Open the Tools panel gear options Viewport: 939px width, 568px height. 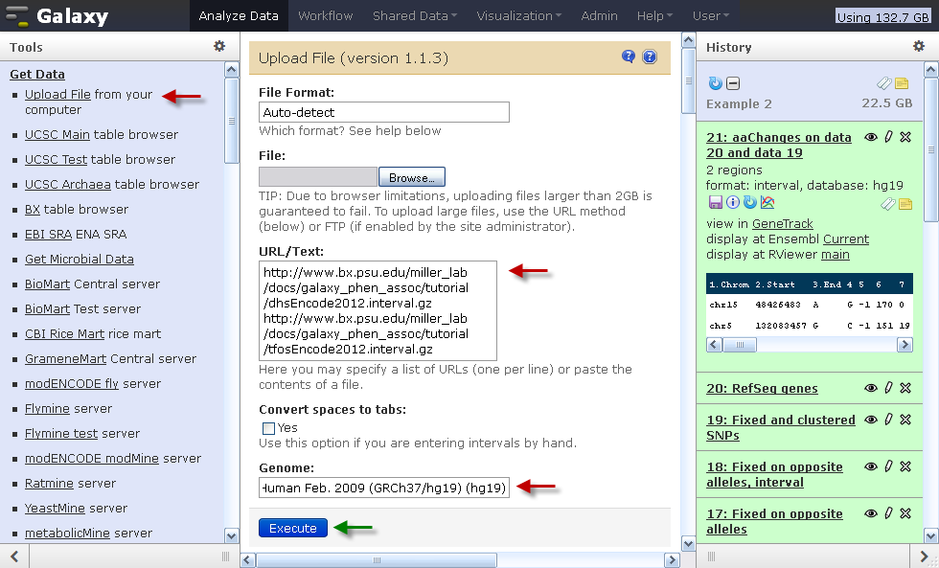point(219,46)
